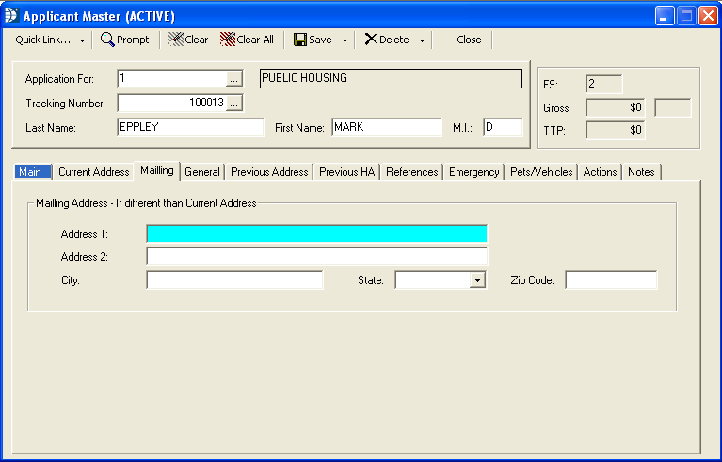
Task: Open Application For lookup ellipsis button
Action: (x=234, y=78)
